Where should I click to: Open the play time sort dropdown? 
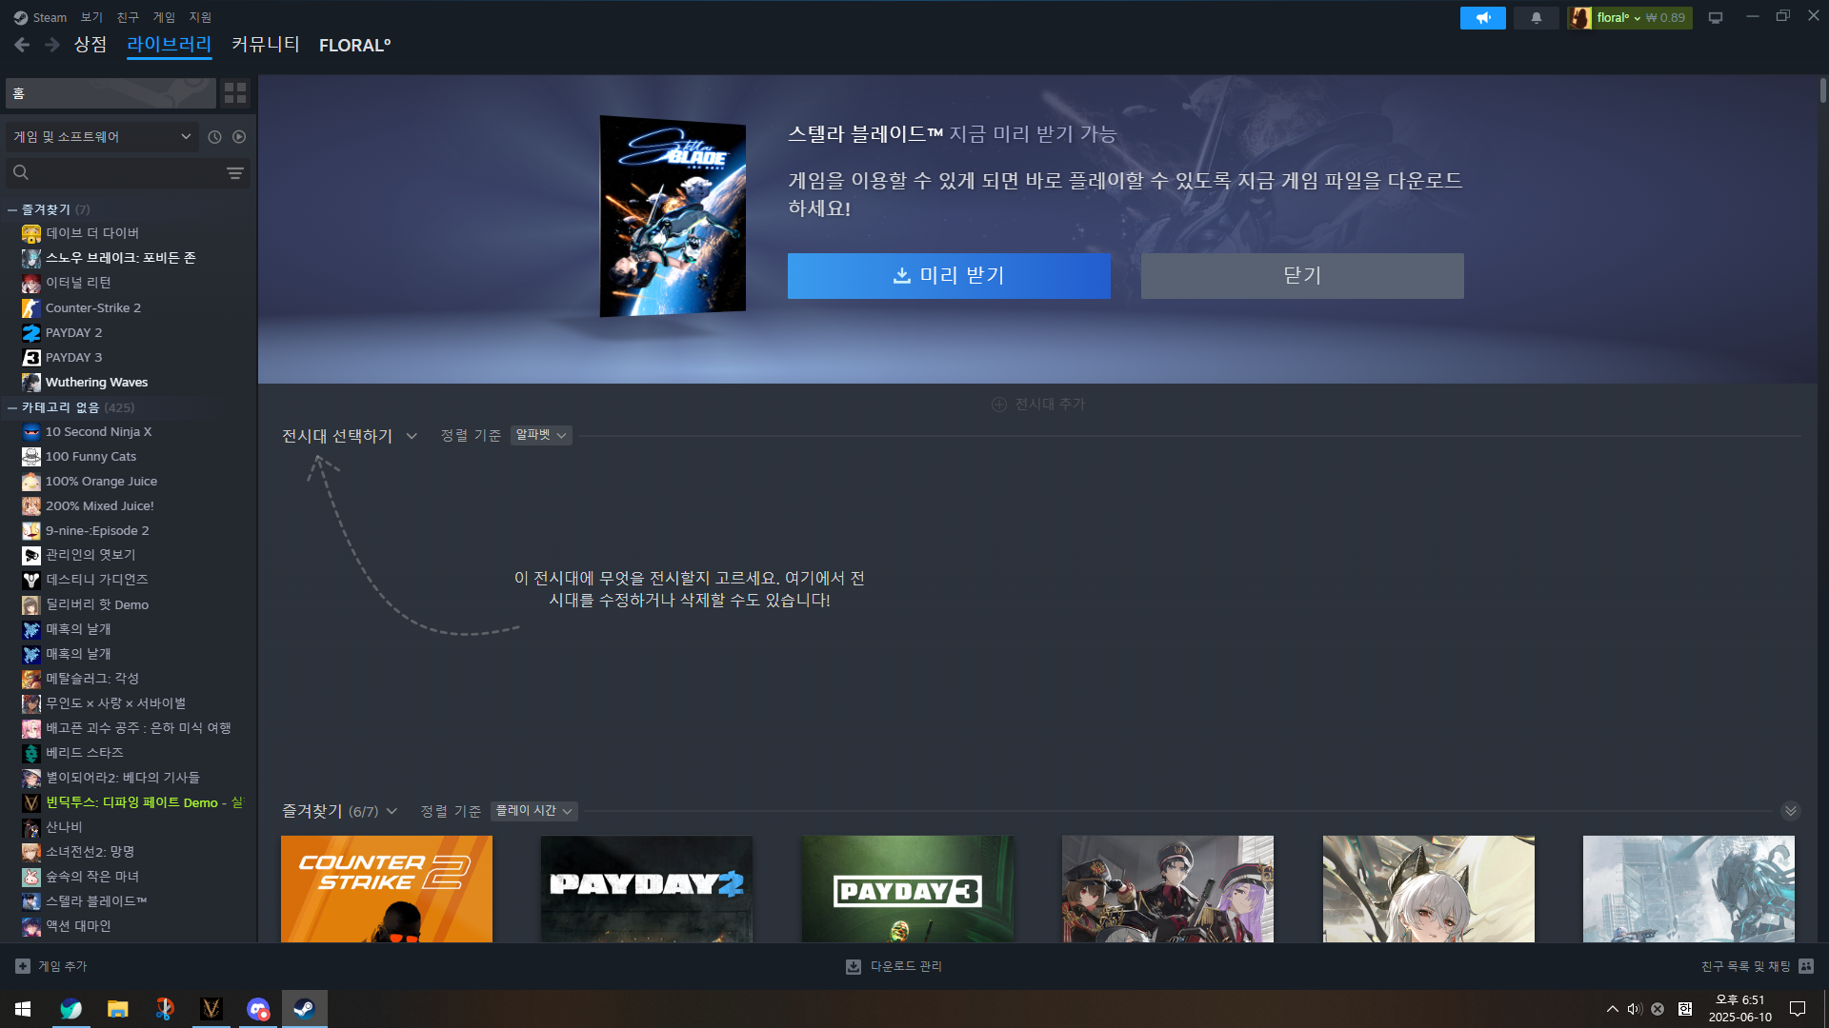point(533,811)
